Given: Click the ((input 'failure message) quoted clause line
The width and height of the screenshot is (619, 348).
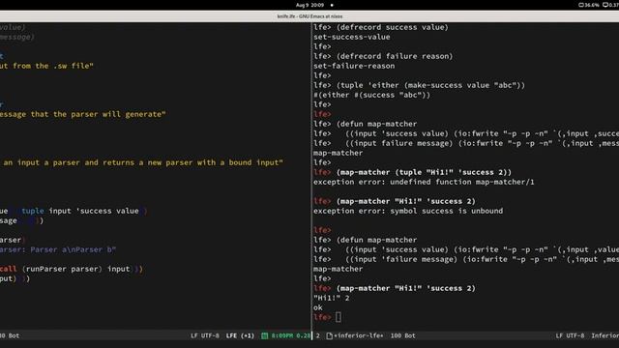Looking at the screenshot, I should click(x=482, y=260).
